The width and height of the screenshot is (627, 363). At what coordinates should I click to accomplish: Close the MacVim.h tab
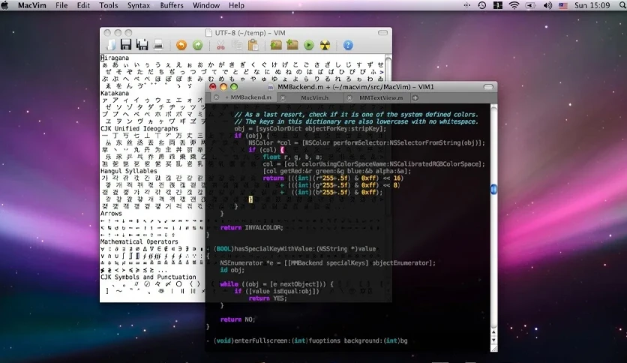[x=283, y=97]
